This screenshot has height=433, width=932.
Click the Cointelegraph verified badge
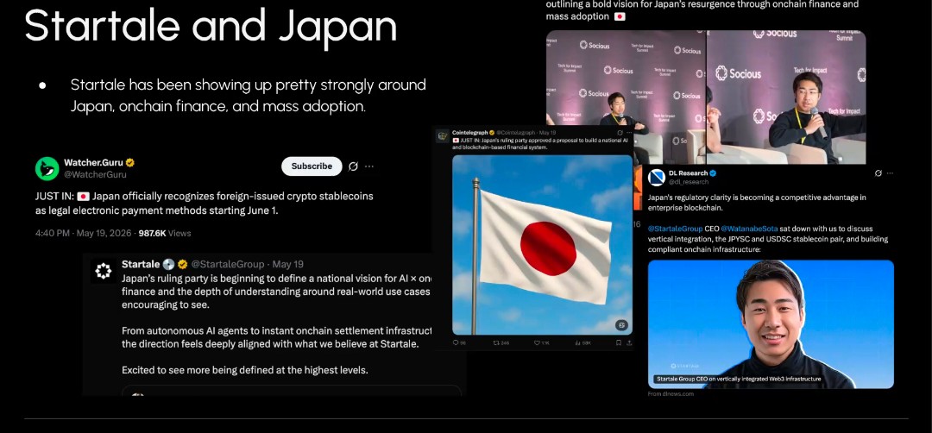(x=492, y=133)
